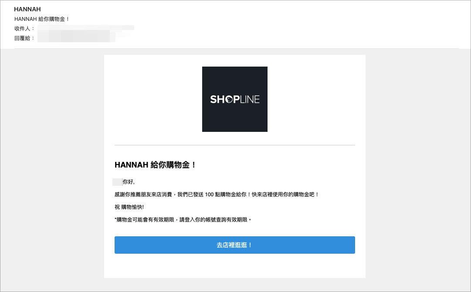Click the gray background left of the email card
This screenshot has height=292, width=471.
point(52,168)
